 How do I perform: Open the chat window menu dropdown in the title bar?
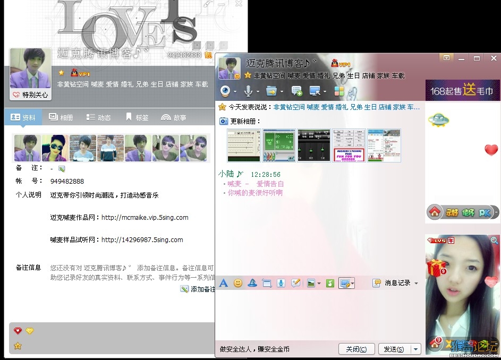[x=446, y=58]
